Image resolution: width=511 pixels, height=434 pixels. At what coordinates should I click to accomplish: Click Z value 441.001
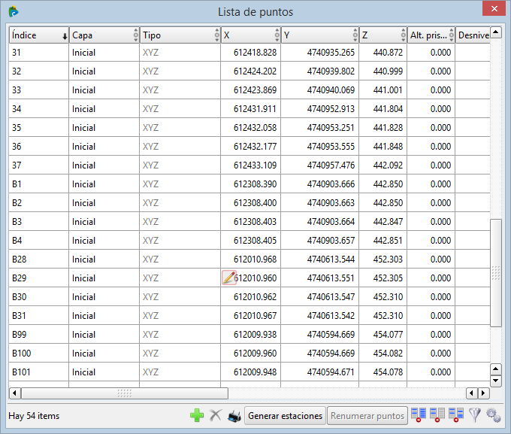click(388, 90)
